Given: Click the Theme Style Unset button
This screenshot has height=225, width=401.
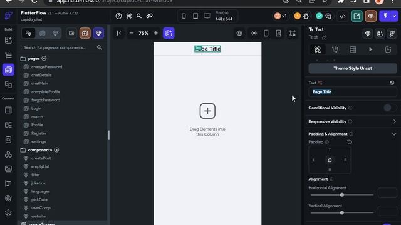Looking at the screenshot, I should [353, 68].
